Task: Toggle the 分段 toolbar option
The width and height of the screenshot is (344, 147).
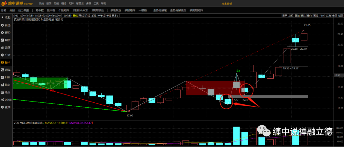Action: tap(12, 10)
